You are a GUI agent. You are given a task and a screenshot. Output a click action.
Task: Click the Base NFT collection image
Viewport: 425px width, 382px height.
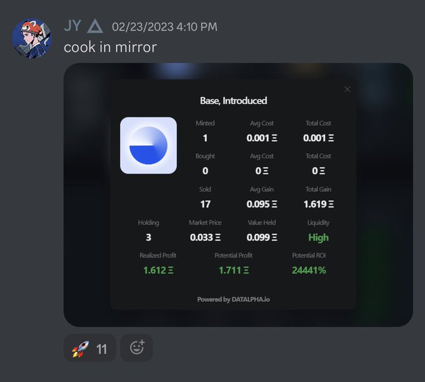point(149,146)
